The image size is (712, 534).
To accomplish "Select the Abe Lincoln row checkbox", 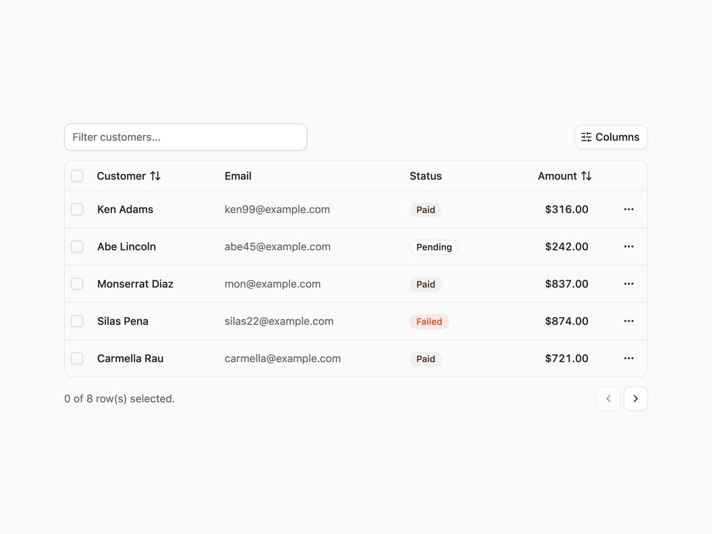I will click(77, 247).
